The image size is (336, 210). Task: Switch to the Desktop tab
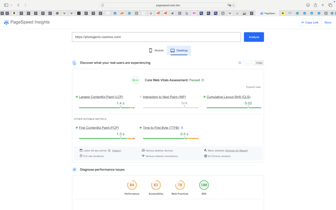point(179,51)
